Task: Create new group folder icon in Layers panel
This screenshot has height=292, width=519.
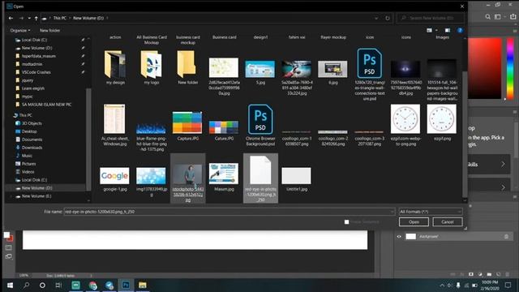Action: pos(489,274)
